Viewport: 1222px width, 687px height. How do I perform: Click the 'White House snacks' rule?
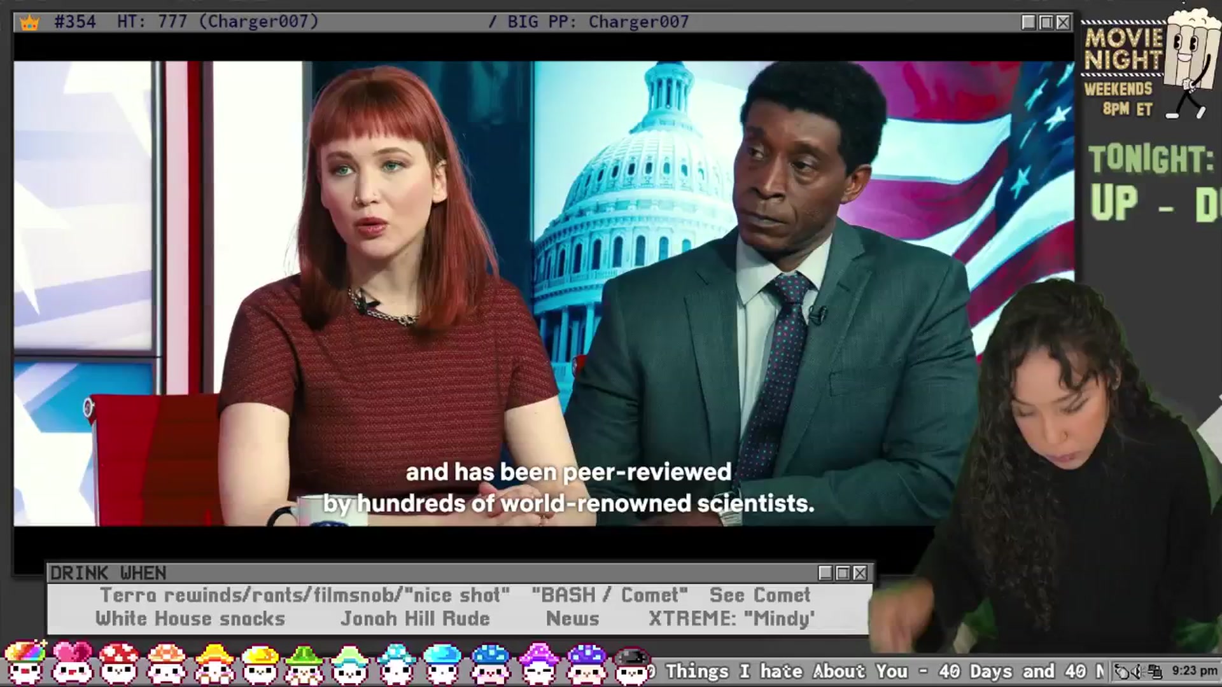tap(190, 618)
